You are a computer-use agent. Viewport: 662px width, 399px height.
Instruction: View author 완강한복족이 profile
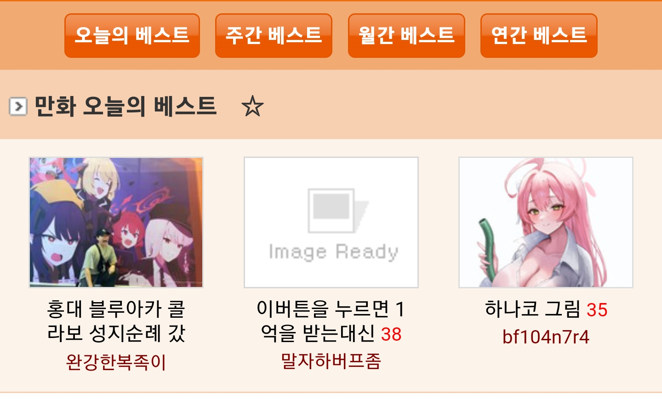116,361
